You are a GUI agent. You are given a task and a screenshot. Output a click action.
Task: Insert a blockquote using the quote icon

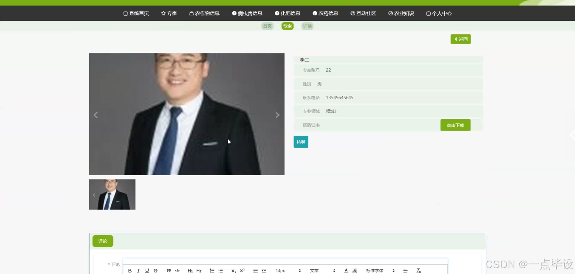tap(169, 271)
